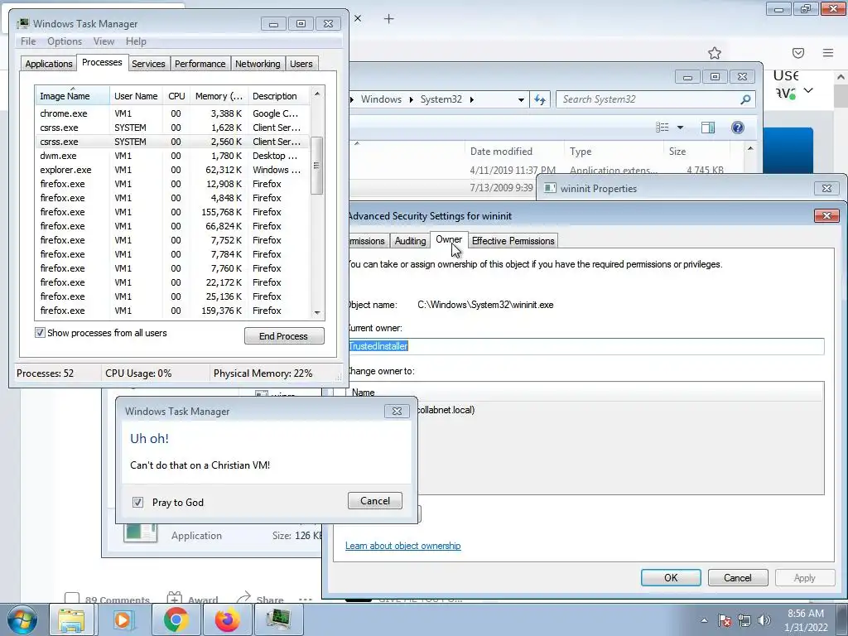This screenshot has height=636, width=848.
Task: Expand the System32 breadcrumb arrow
Action: (x=471, y=99)
